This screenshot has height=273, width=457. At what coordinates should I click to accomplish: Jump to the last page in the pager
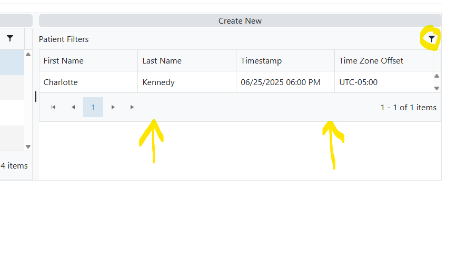point(132,107)
